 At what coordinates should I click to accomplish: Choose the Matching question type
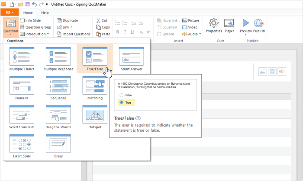coord(95,88)
